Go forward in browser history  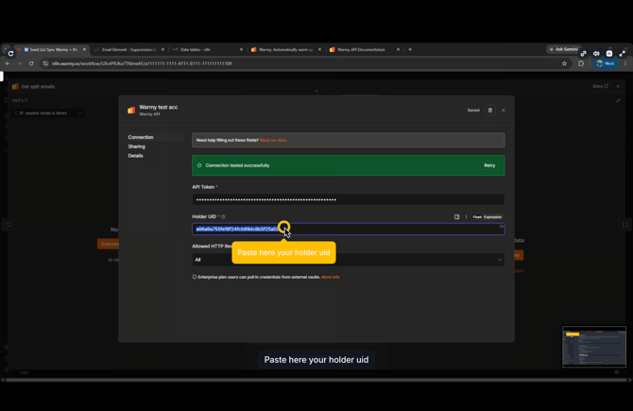(x=19, y=63)
